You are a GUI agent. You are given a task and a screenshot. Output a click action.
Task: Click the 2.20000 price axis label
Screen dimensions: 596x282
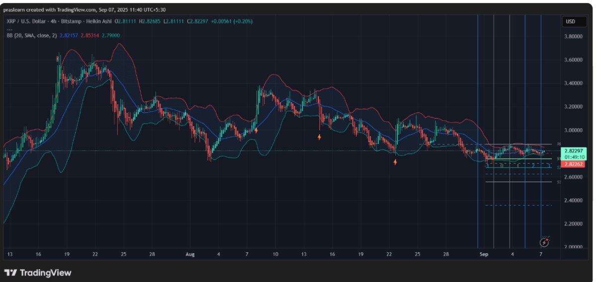point(573,224)
